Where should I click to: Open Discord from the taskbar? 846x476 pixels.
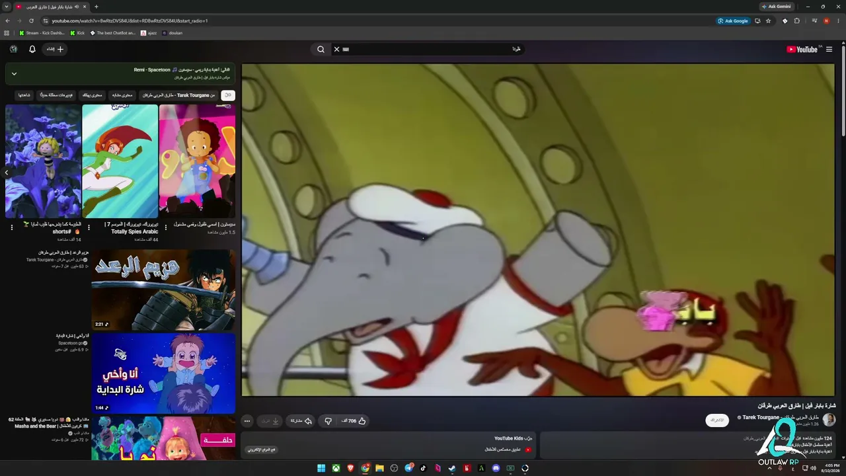[x=496, y=468]
